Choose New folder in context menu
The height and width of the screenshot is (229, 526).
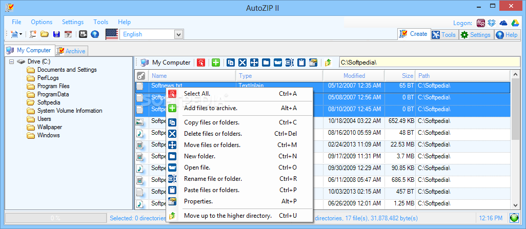(x=239, y=156)
